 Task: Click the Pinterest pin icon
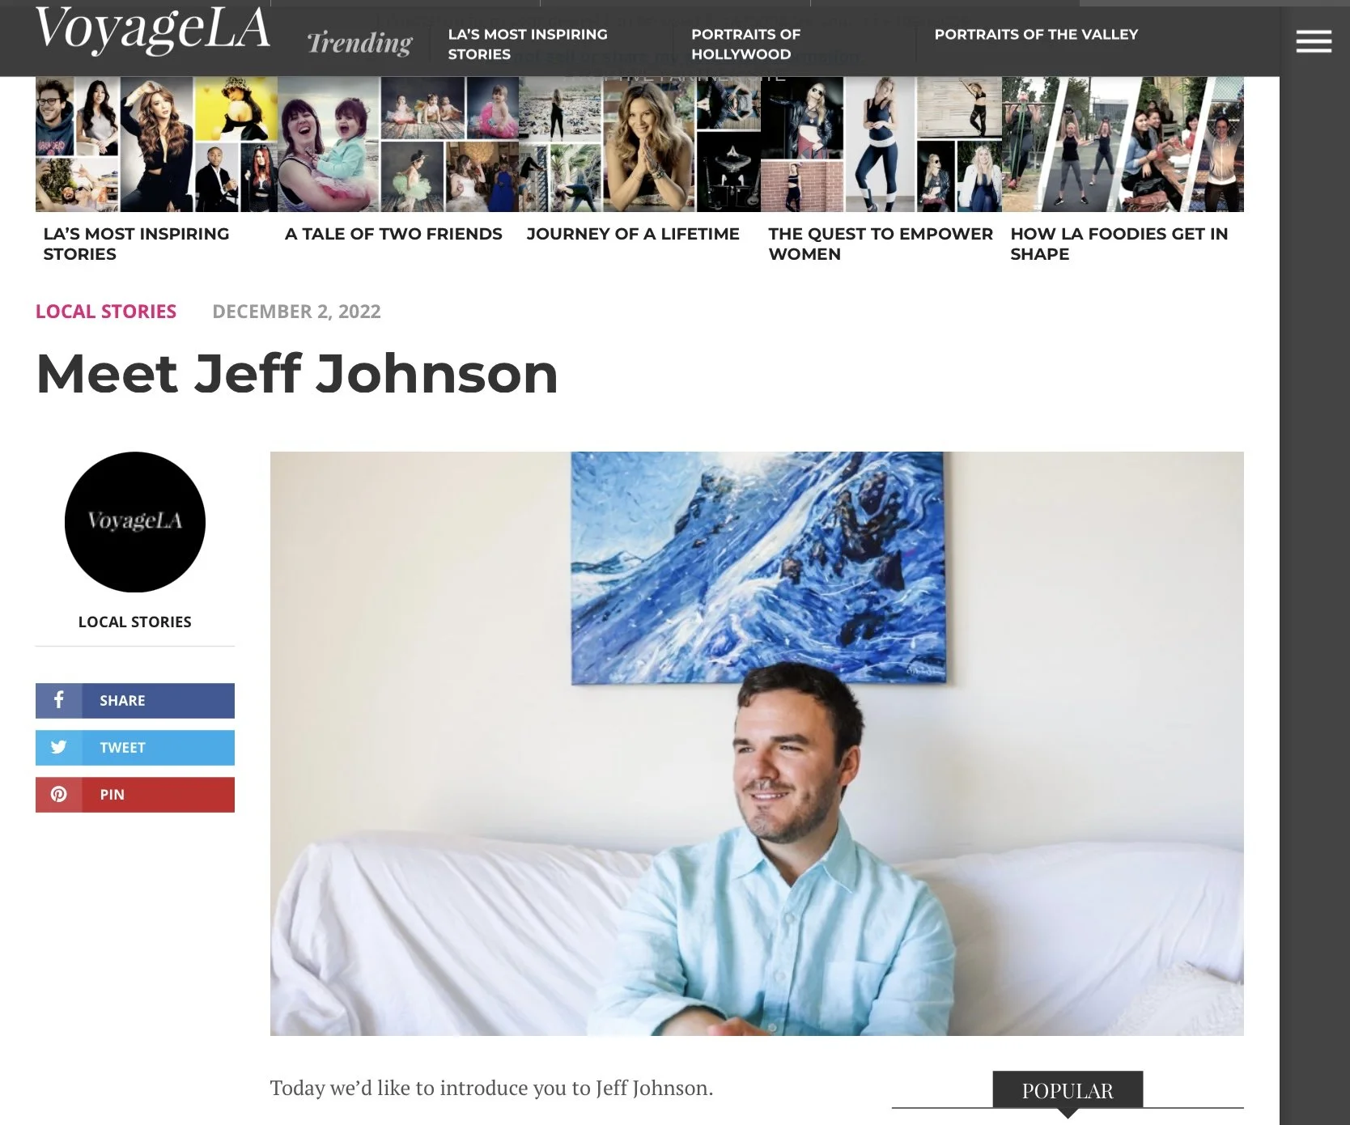(x=58, y=794)
